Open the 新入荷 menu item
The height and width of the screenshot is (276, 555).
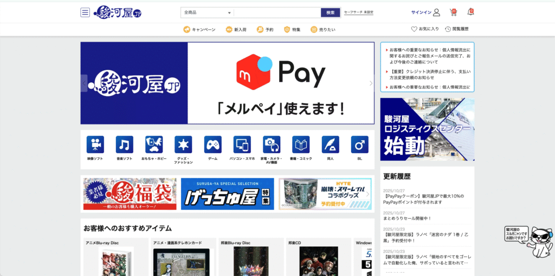click(x=236, y=30)
